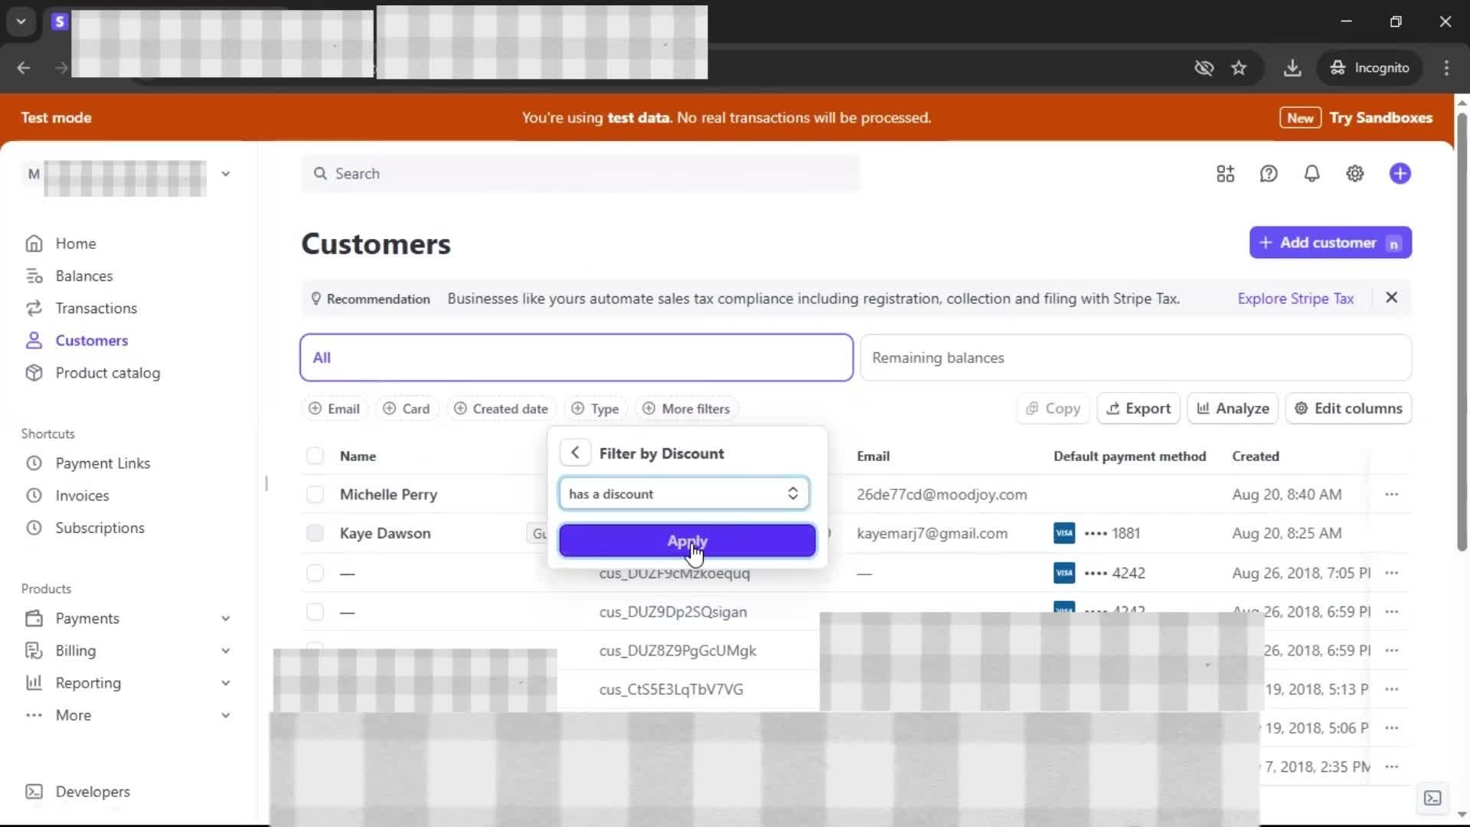
Task: Dismiss the Stripe Tax recommendation banner
Action: (1391, 298)
